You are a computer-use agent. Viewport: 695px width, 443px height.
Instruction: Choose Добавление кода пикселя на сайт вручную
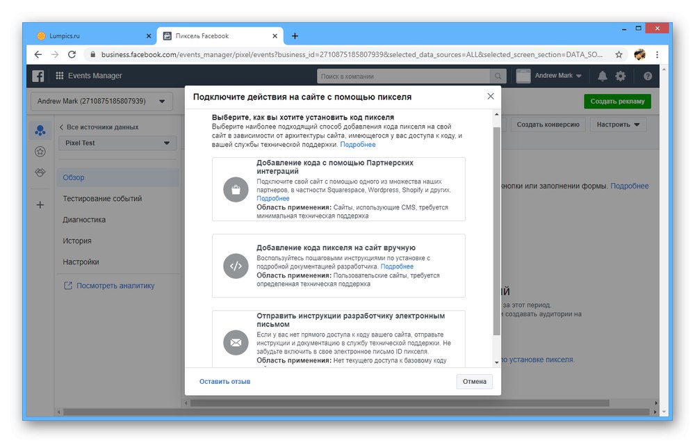(x=338, y=266)
